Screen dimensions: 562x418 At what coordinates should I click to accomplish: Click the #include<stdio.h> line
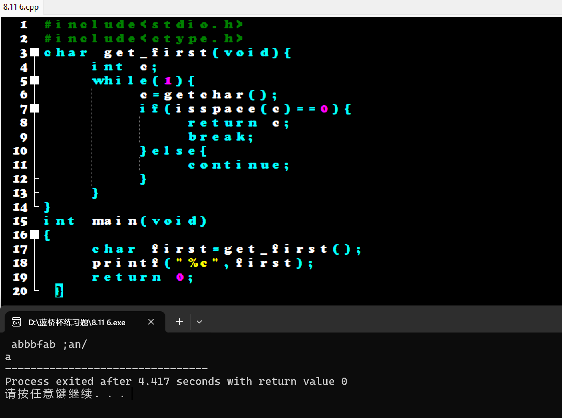point(144,25)
